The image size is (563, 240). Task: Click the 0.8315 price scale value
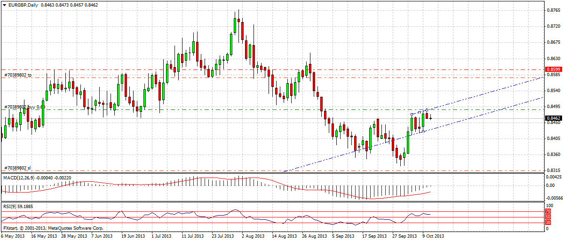tap(552, 170)
